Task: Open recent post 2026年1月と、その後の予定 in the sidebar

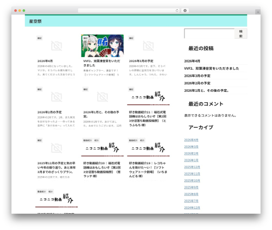Action: [x=206, y=91]
